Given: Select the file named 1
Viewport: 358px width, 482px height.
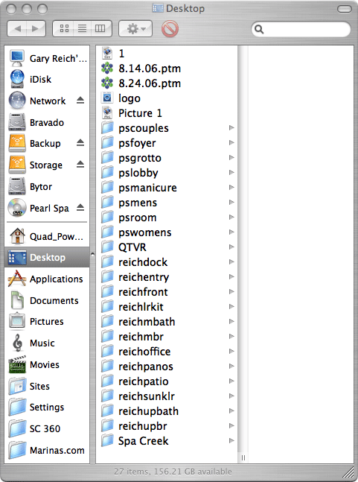Looking at the screenshot, I should [x=167, y=54].
